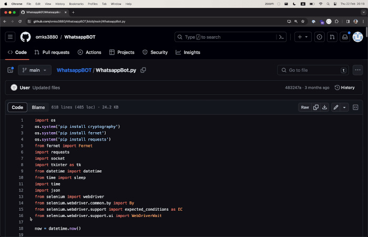Viewport: 368px width, 237px height.
Task: Go back in Chrome
Action: [x=5, y=21]
